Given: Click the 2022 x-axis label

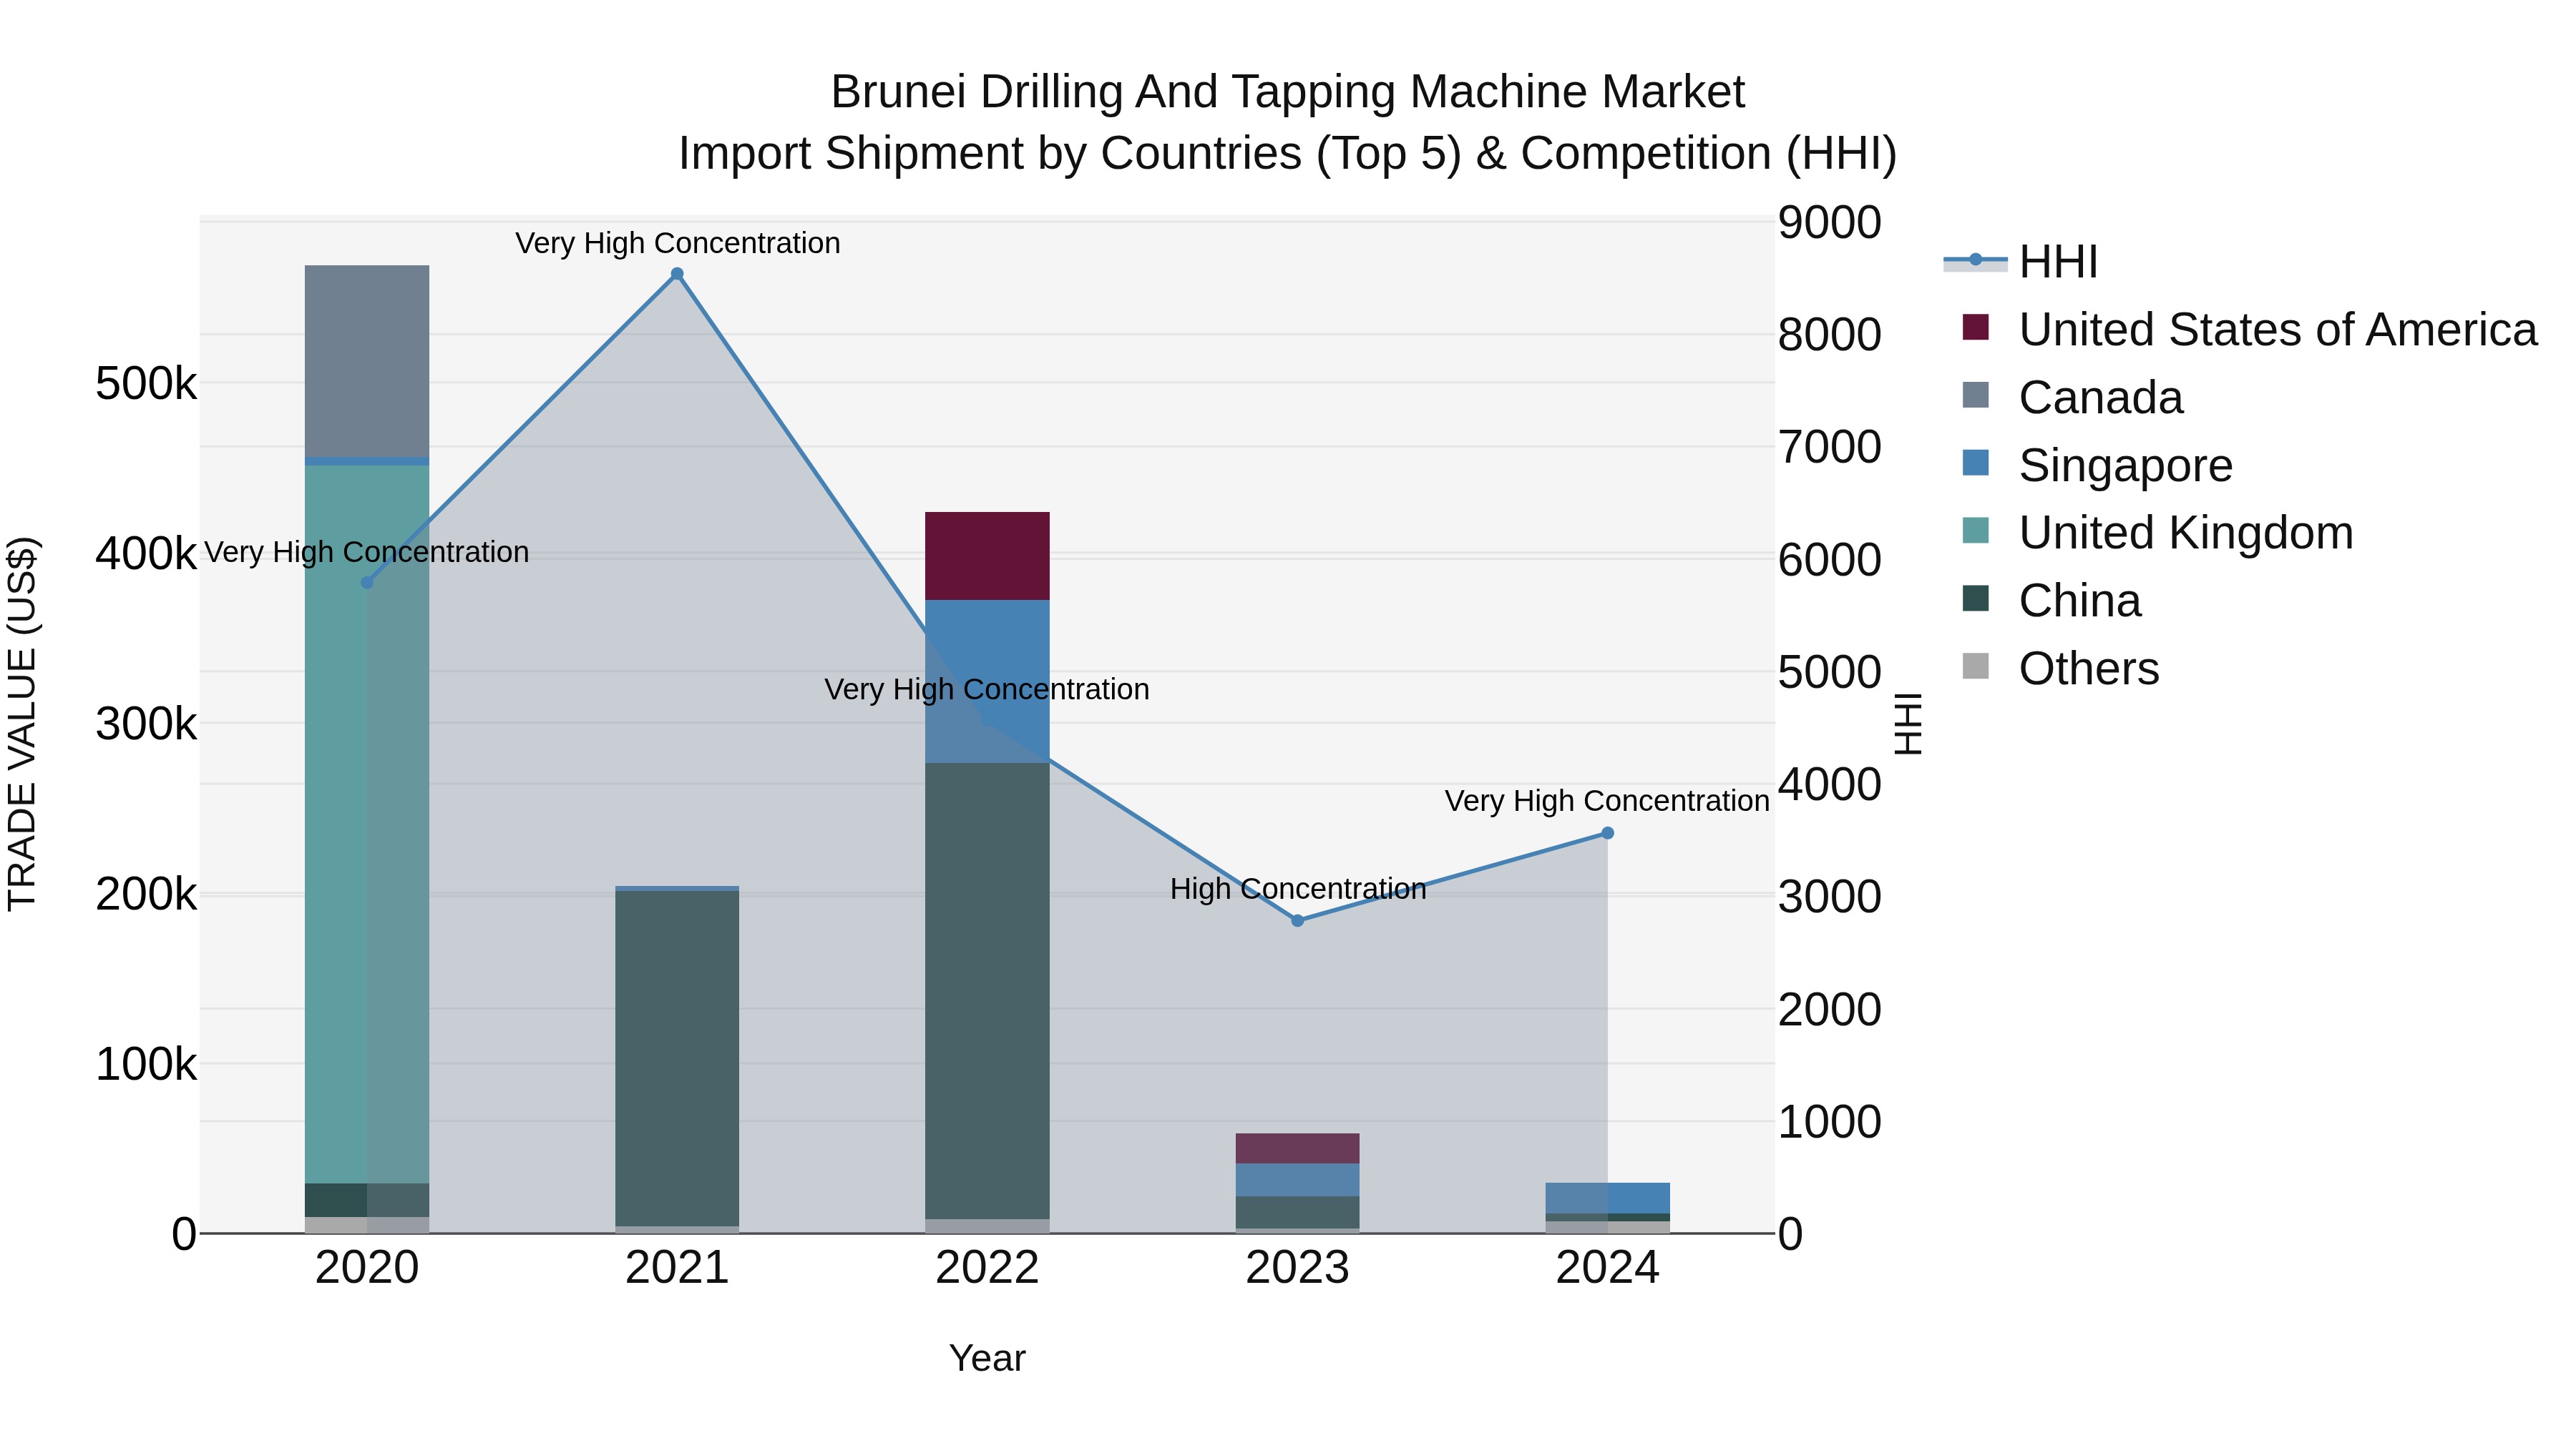Looking at the screenshot, I should pos(987,1268).
